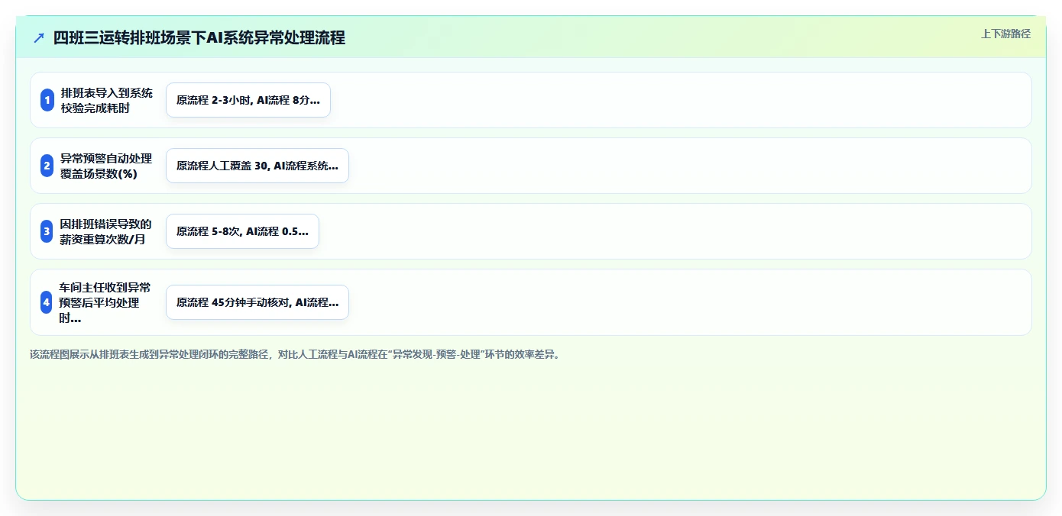
Task: Click the title 四班三运转排班场景下AI系统异常处理流程
Action: 199,38
